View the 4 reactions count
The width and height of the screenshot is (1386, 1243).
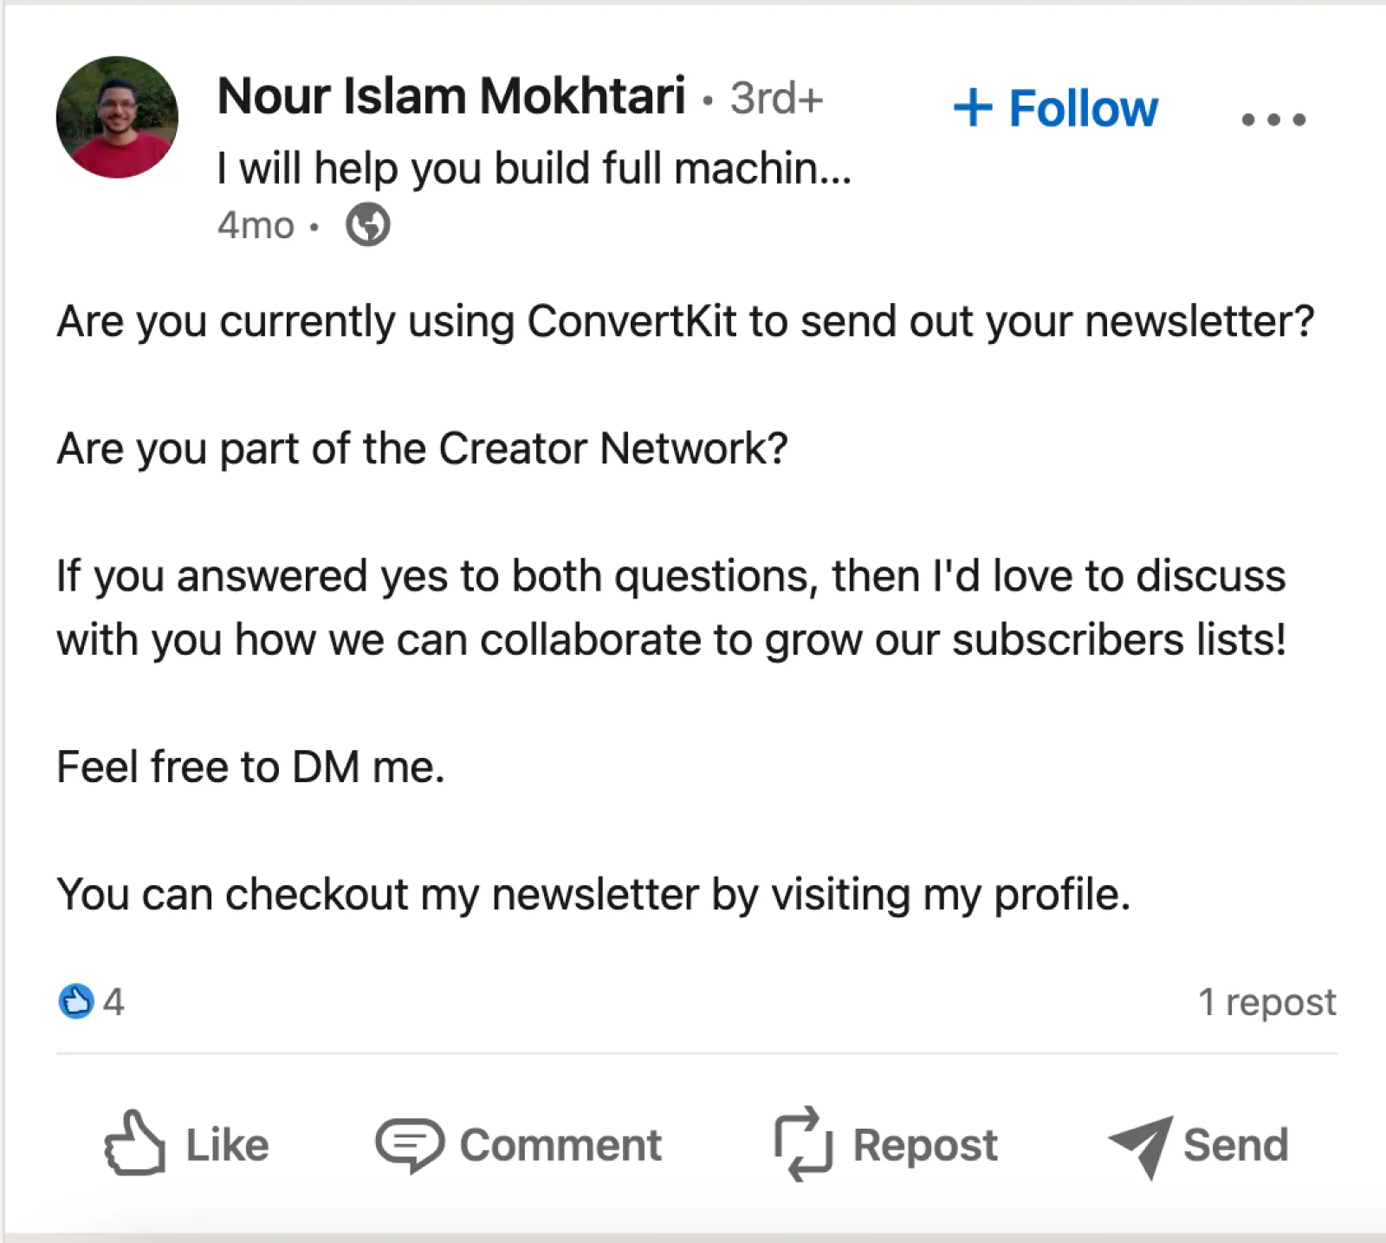[x=113, y=1002]
